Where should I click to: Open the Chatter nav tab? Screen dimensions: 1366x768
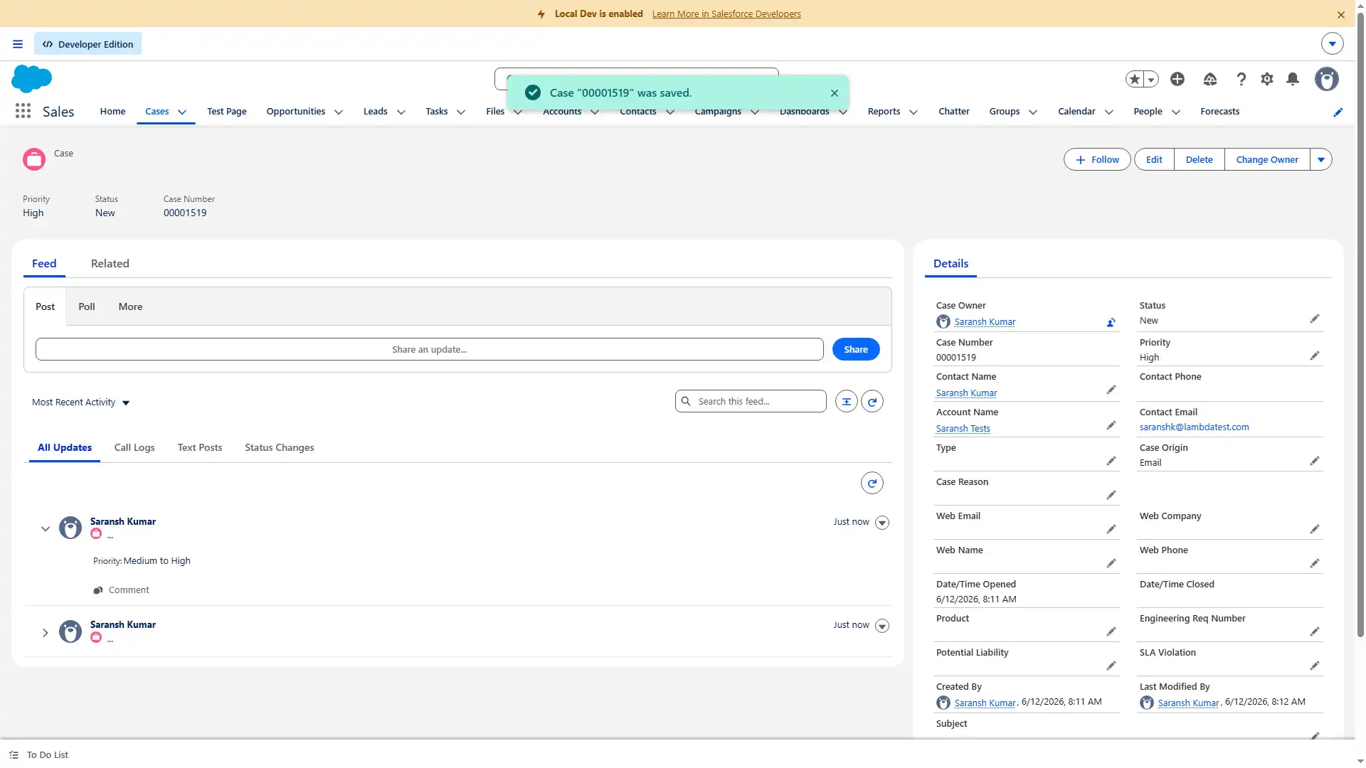tap(954, 112)
